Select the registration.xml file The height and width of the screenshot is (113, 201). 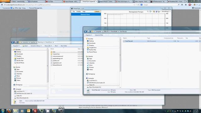click(57, 63)
